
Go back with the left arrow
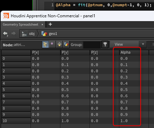[6, 34]
